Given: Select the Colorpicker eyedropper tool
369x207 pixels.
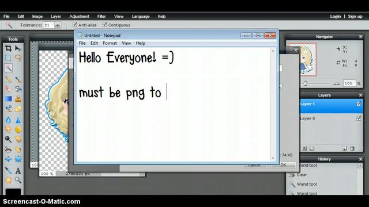Looking at the screenshot, I should click(8, 170).
